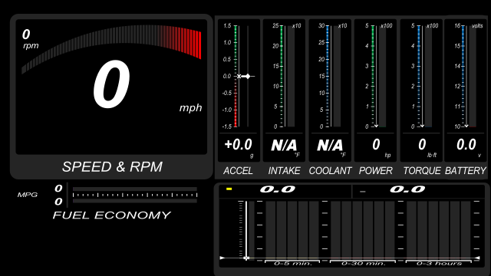Click the FUEL ECONOMY label
Image resolution: width=491 pixels, height=276 pixels.
(112, 215)
